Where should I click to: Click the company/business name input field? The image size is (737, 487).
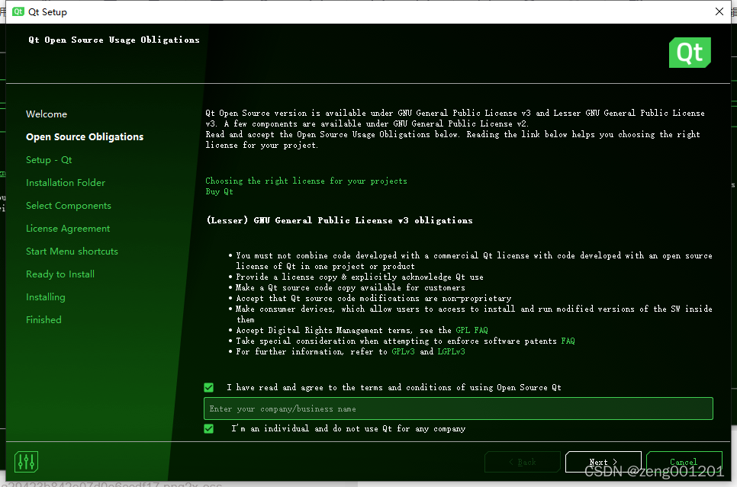pyautogui.click(x=458, y=409)
